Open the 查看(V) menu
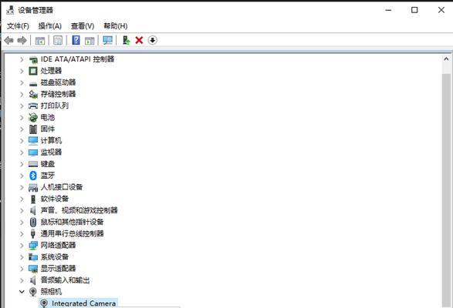Image resolution: width=453 pixels, height=308 pixels. 83,26
